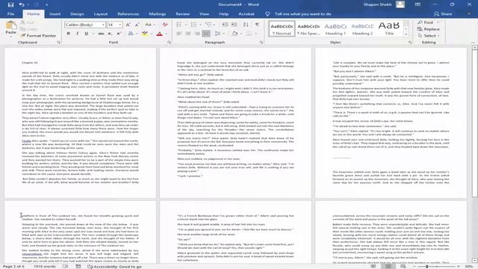Toggle justified paragraph alignment
Image resolution: width=478 pixels, height=269 pixels.
tap(206, 34)
